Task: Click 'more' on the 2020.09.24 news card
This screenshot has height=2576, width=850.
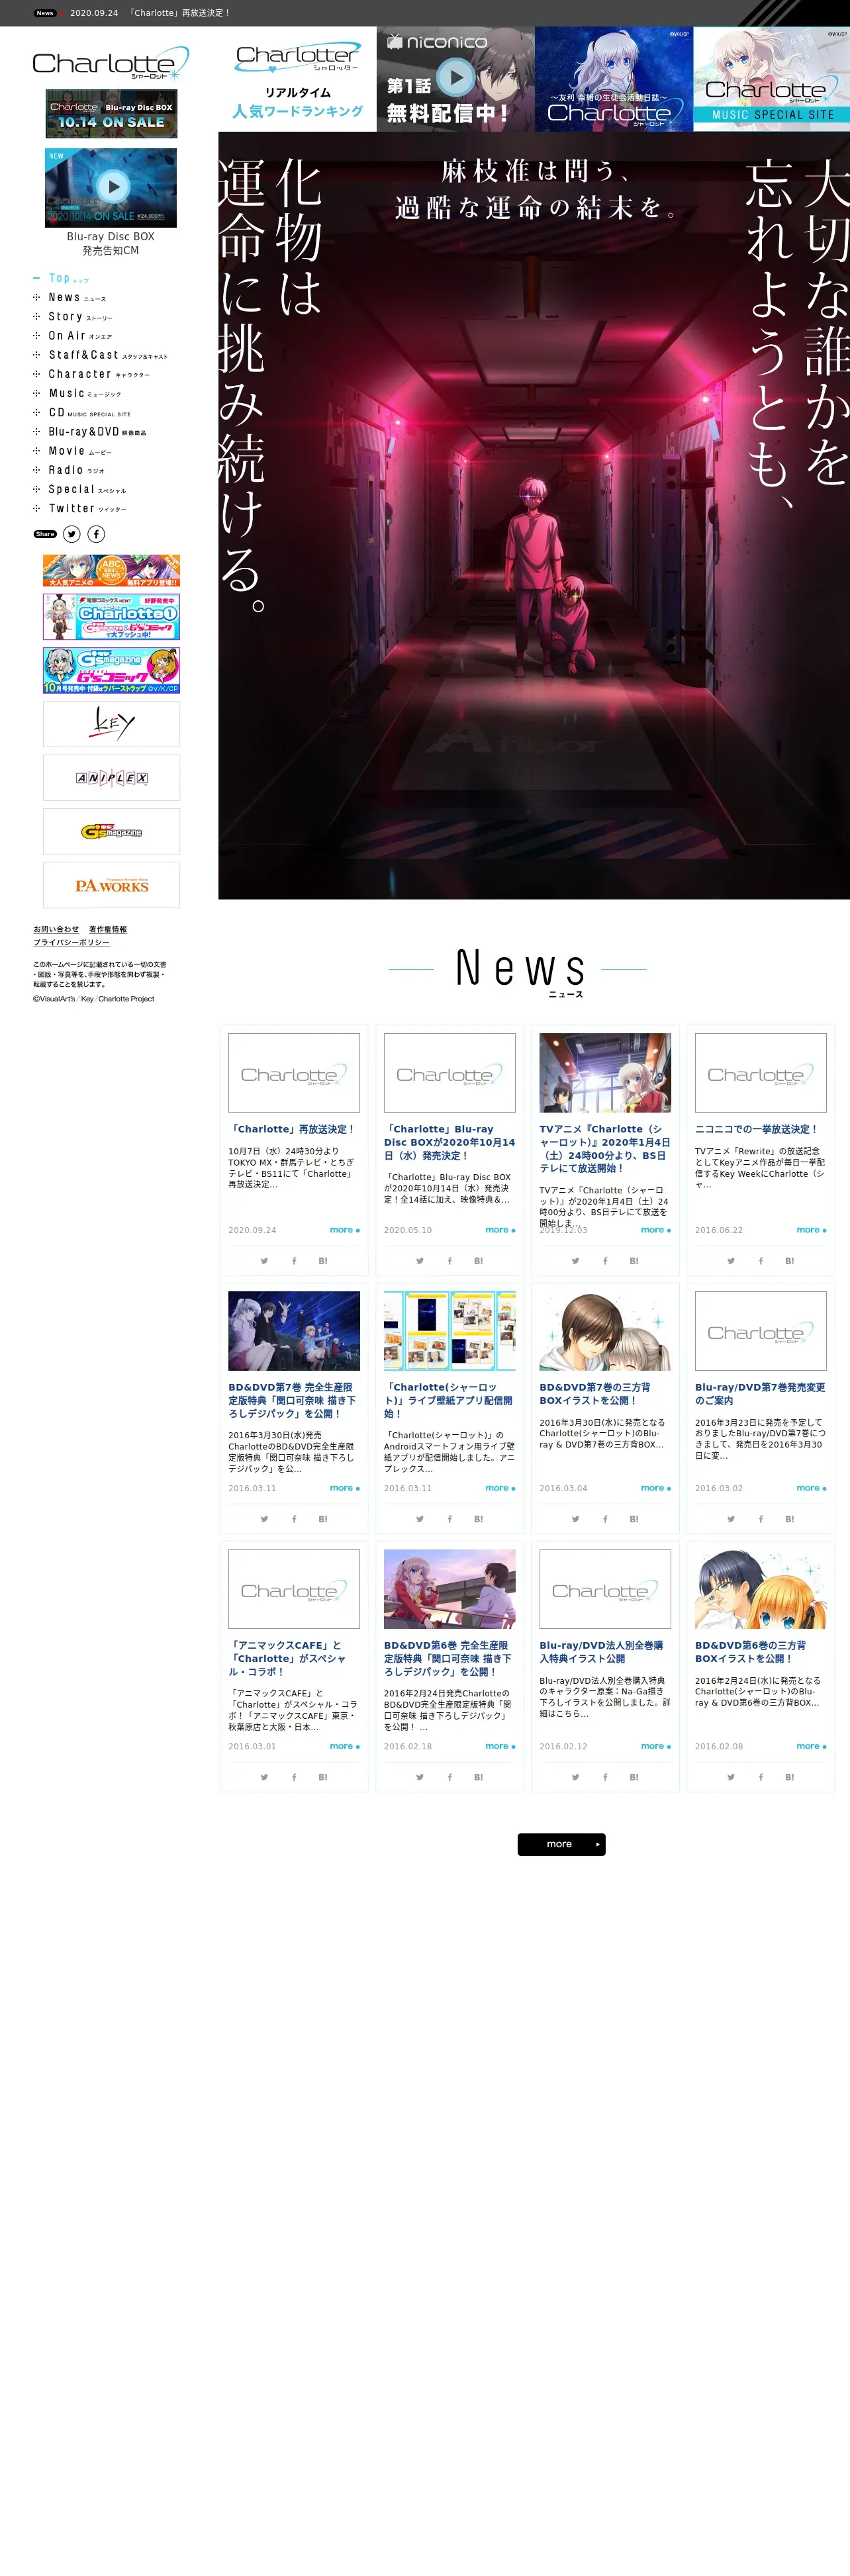Action: pyautogui.click(x=344, y=1230)
